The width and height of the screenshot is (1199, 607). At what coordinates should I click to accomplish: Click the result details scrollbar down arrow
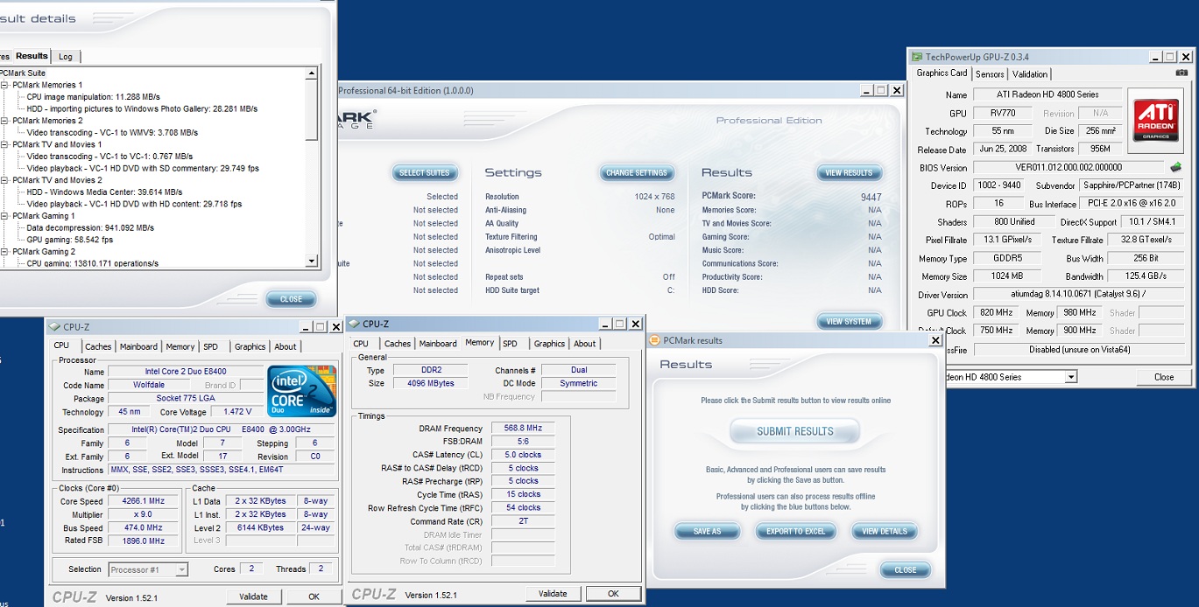[x=312, y=261]
